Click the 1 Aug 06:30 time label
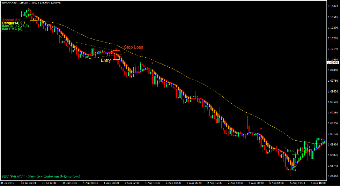Screen dimensions: 341x186 111,183
